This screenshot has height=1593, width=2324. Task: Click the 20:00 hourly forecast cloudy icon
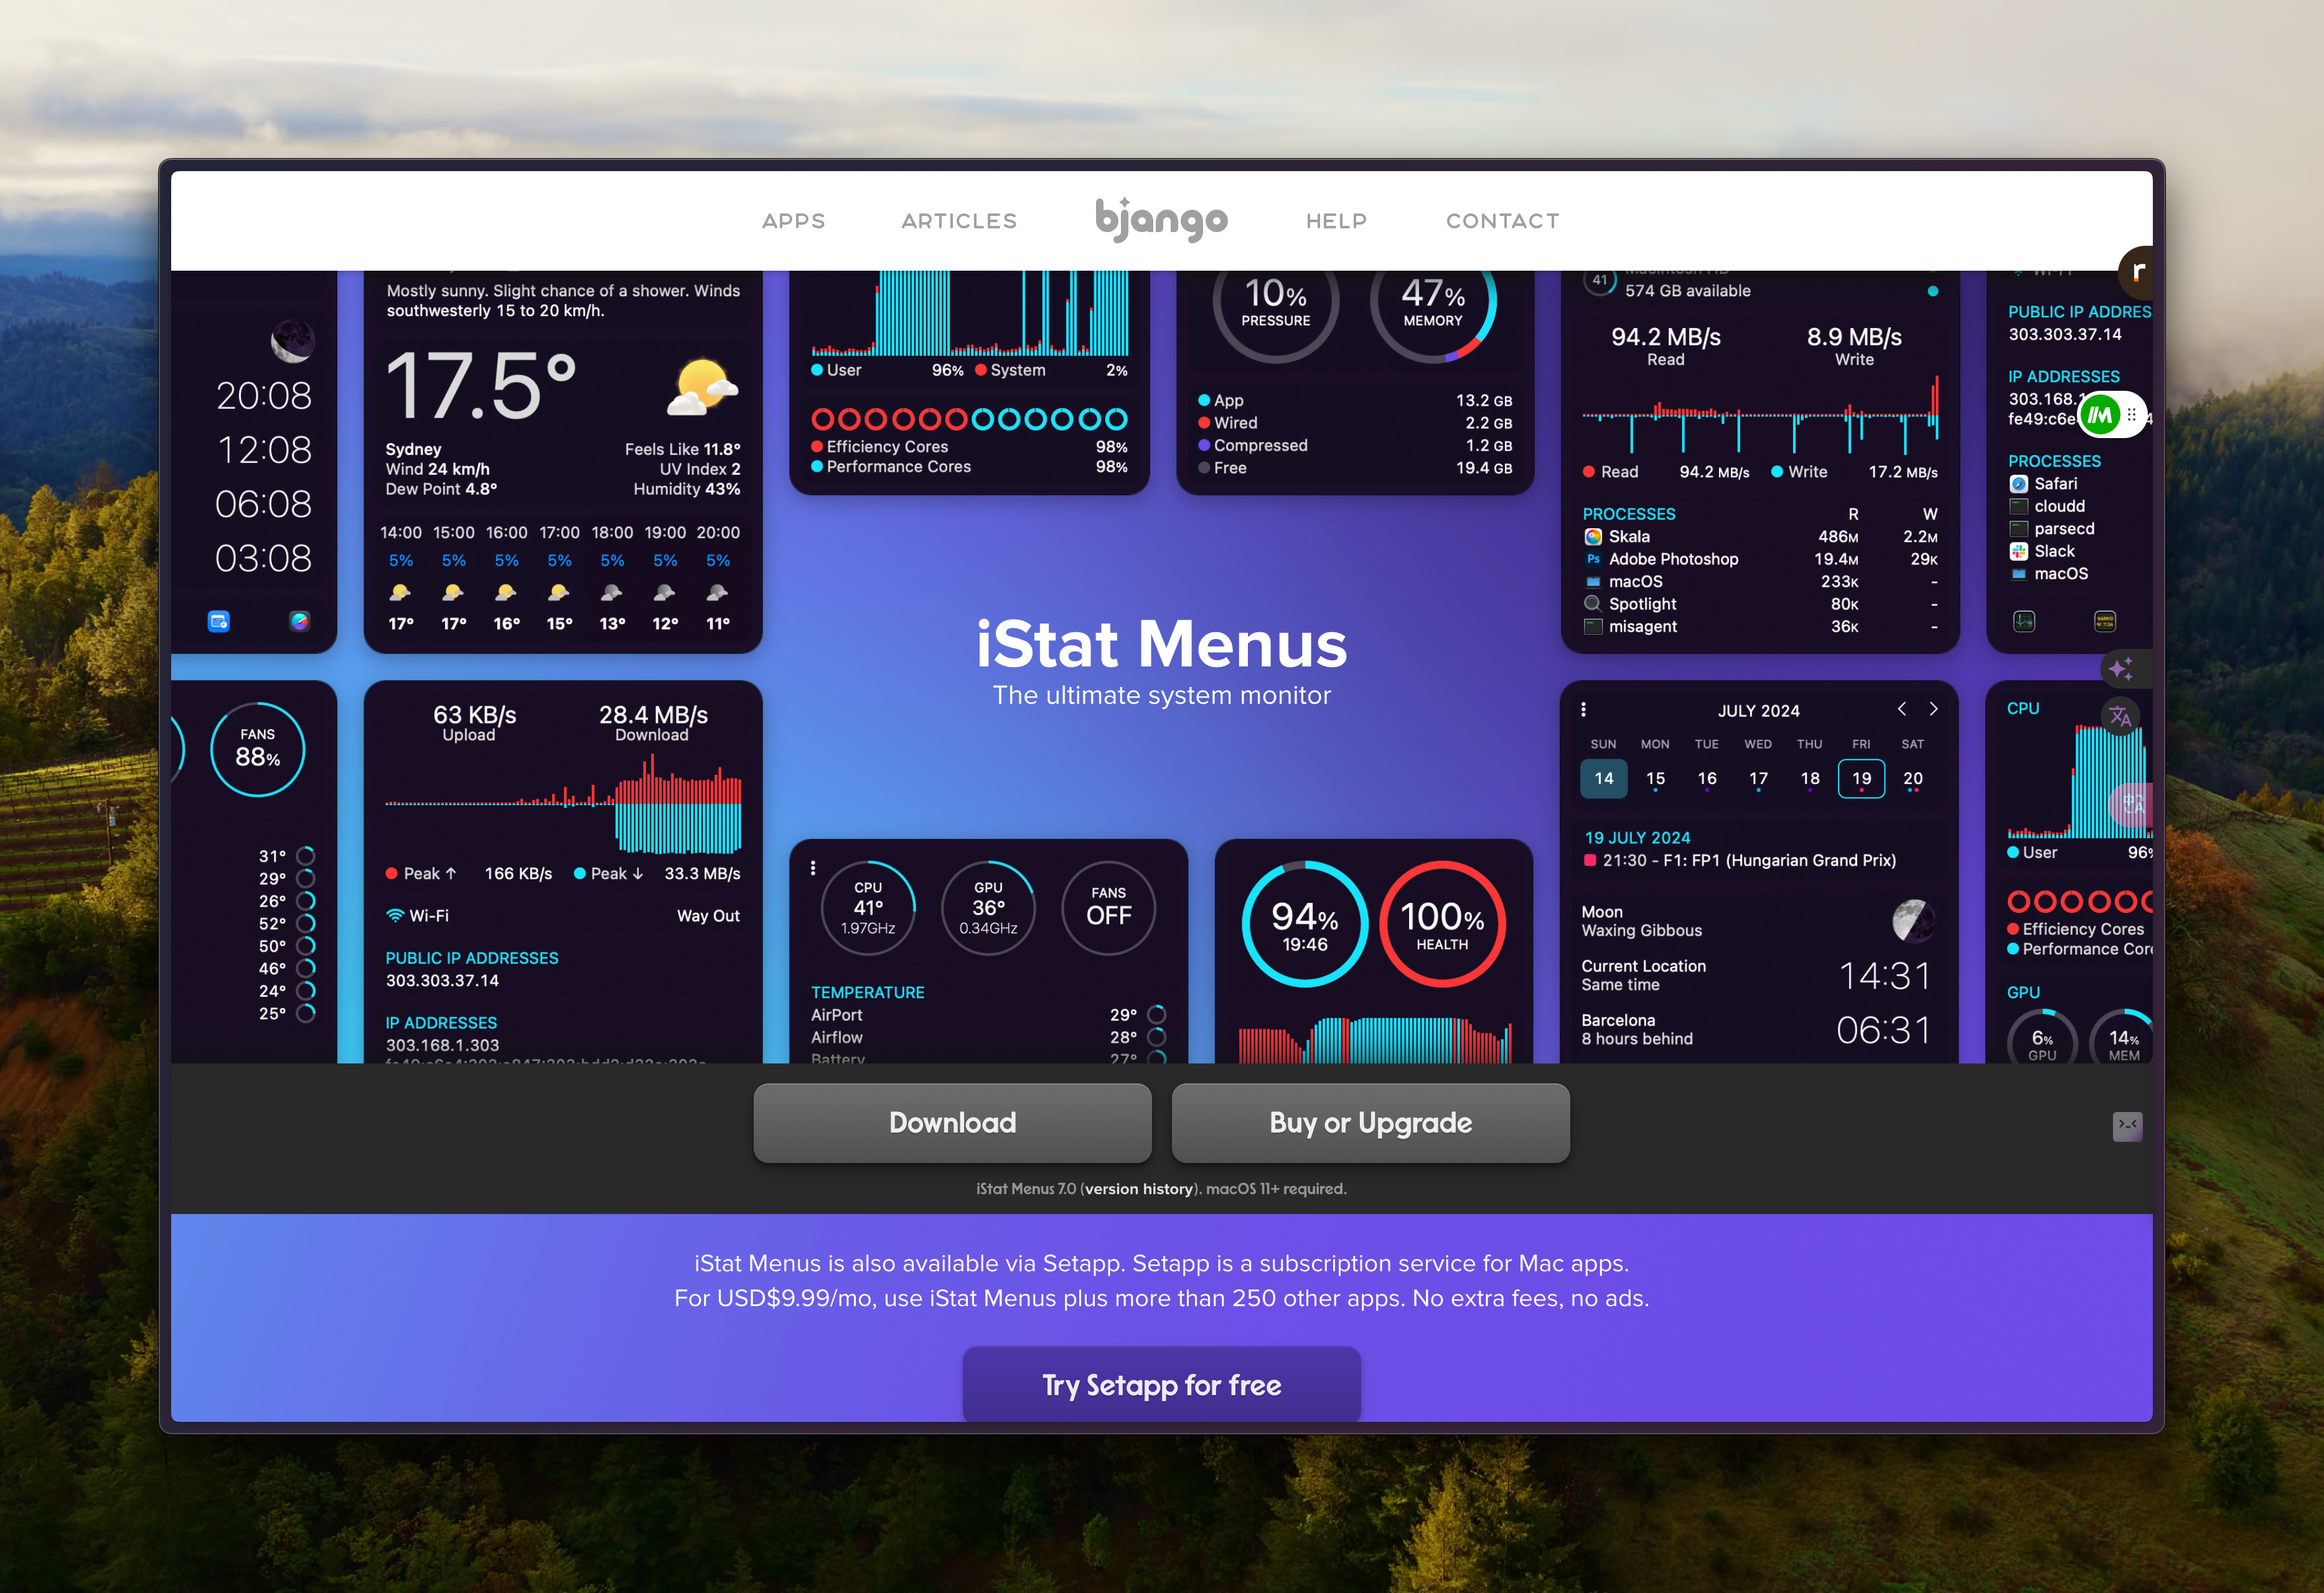pyautogui.click(x=717, y=592)
